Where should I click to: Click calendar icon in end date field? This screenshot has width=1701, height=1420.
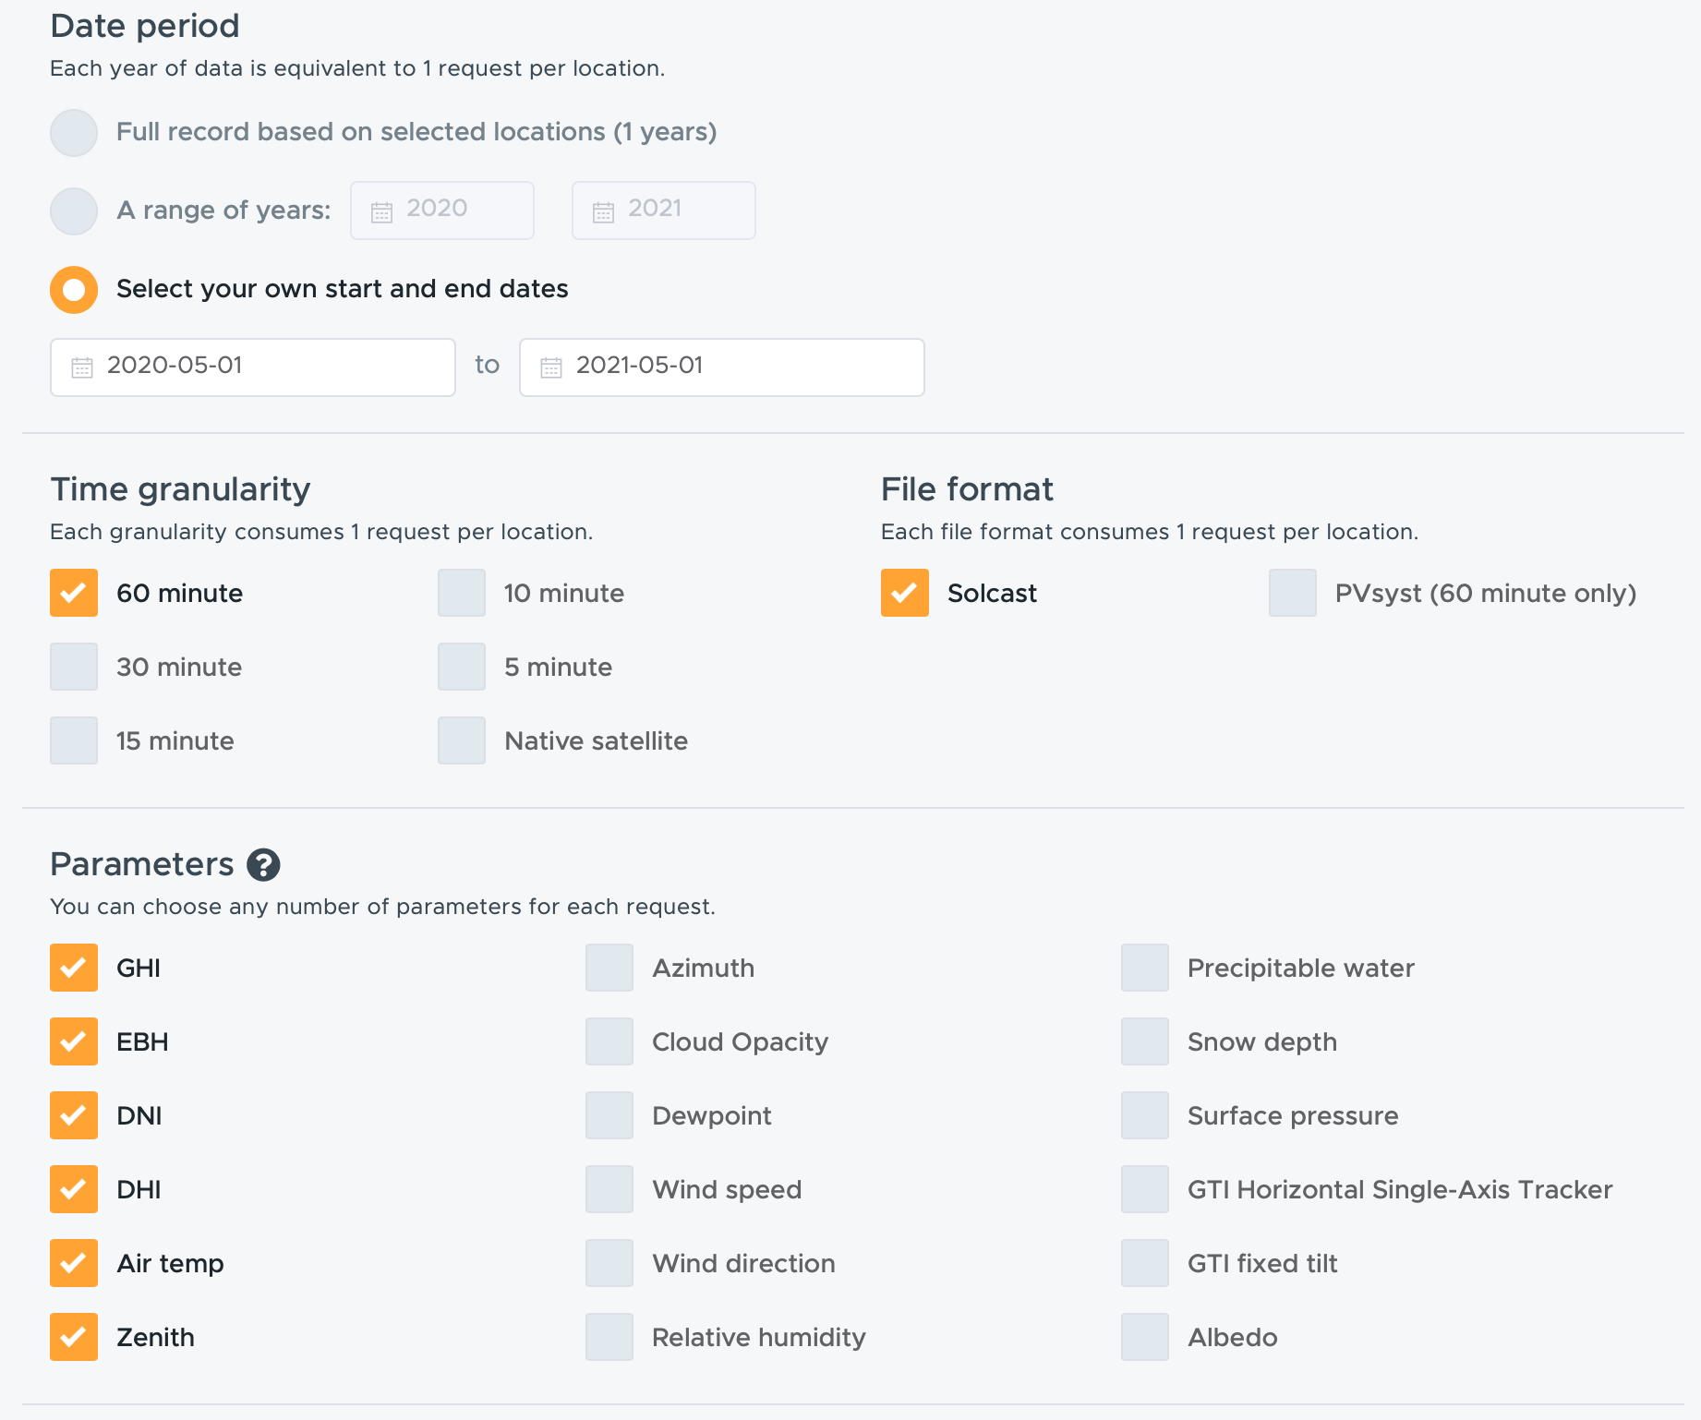[551, 367]
